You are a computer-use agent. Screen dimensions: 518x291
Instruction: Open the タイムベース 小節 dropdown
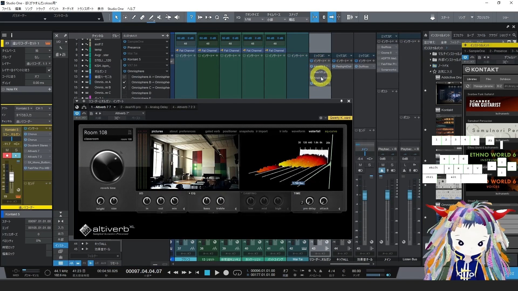point(277,20)
